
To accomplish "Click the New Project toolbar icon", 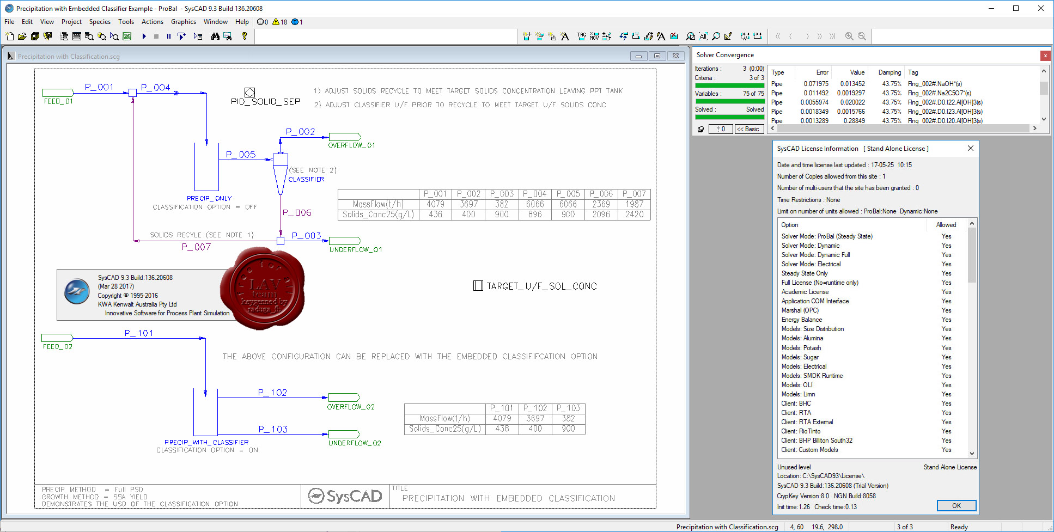I will [10, 36].
